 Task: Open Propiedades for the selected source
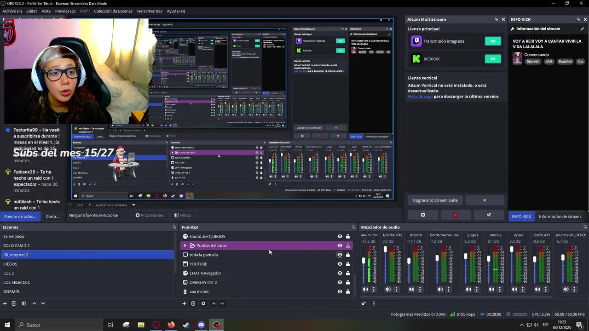click(x=150, y=215)
